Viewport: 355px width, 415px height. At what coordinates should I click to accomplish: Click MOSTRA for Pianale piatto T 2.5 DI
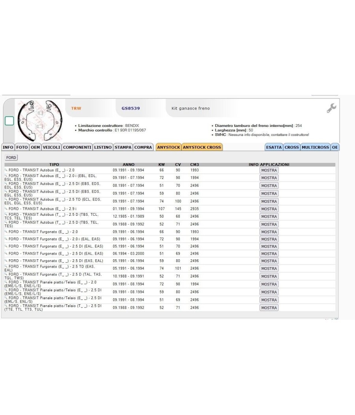269,308
